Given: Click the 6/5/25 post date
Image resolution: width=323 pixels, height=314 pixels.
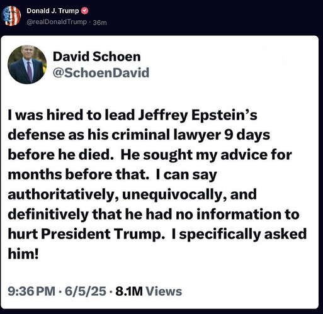Looking at the screenshot, I should 86,291.
